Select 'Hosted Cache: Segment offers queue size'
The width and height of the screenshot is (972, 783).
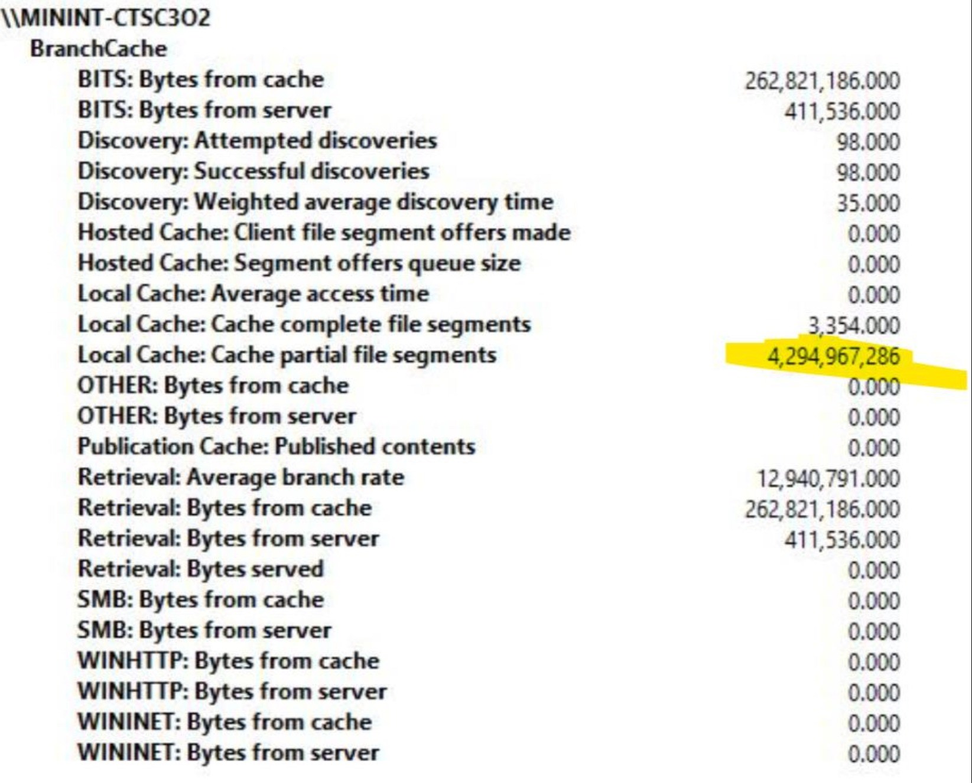point(300,263)
